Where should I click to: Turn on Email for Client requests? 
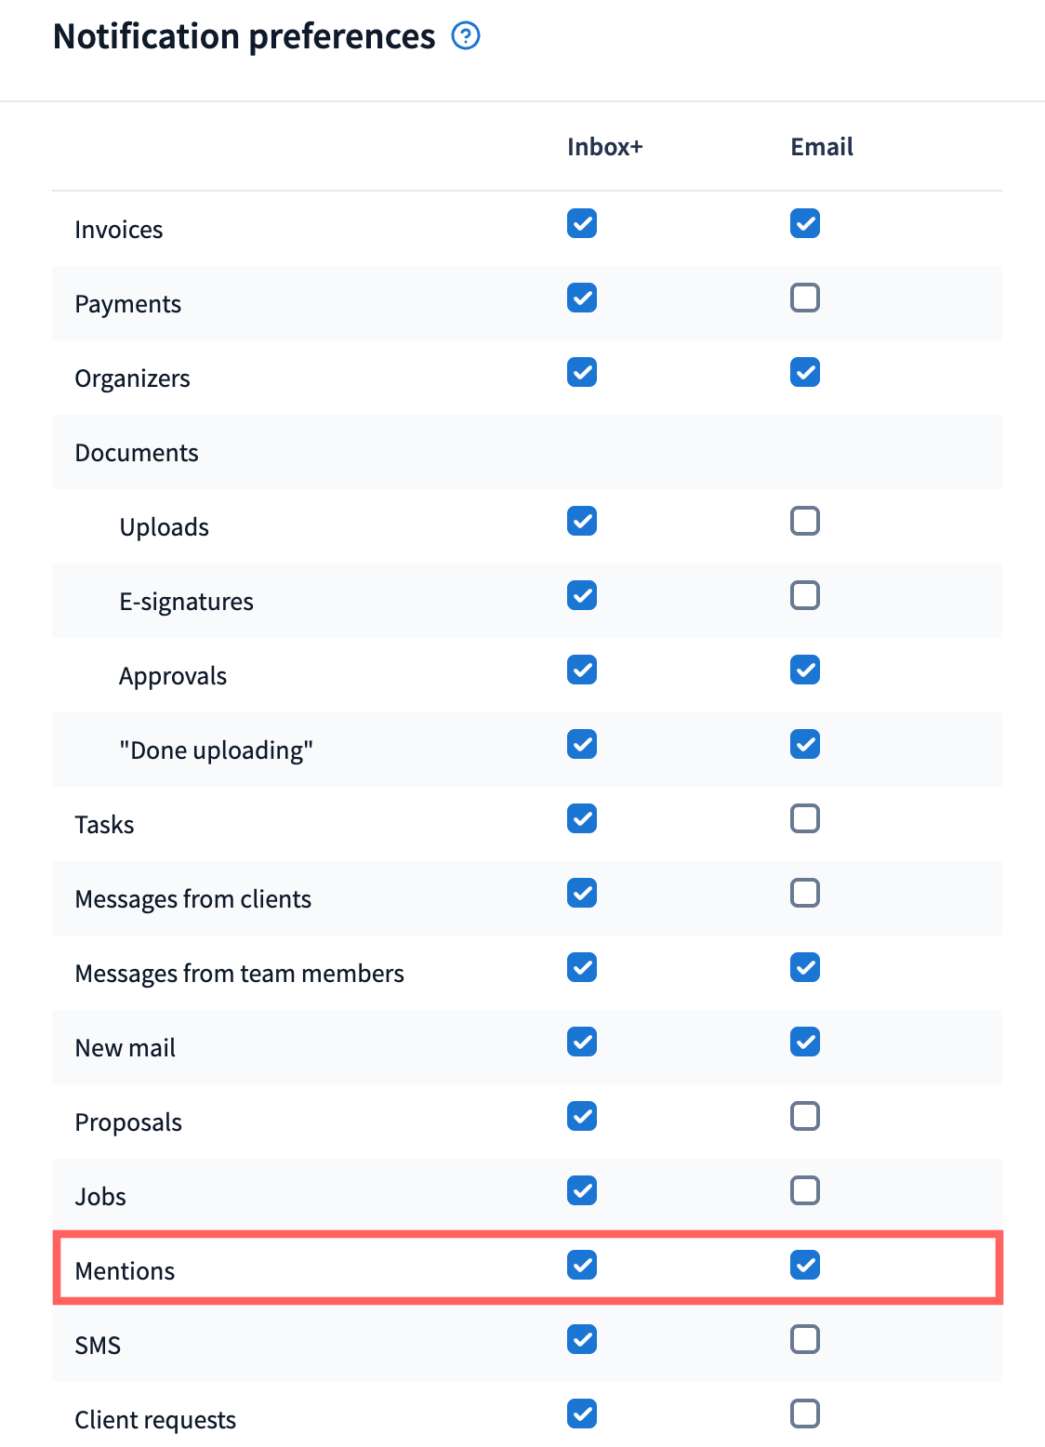[x=805, y=1414]
